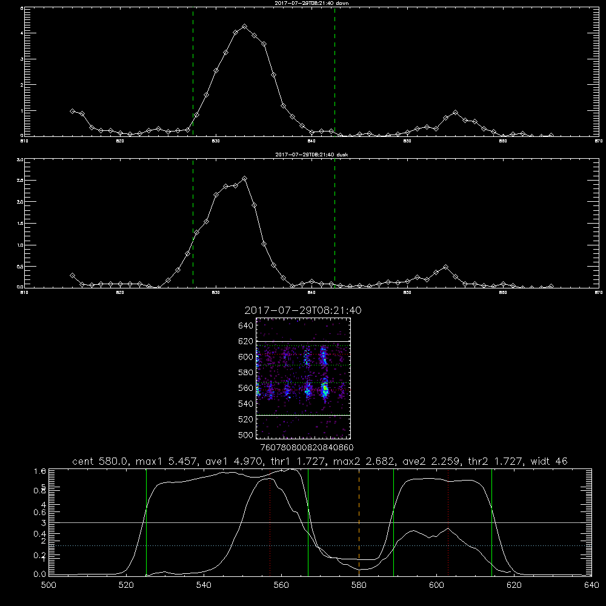Click the orange dashed center line in the bottom plot
The width and height of the screenshot is (606, 606).
[359, 522]
